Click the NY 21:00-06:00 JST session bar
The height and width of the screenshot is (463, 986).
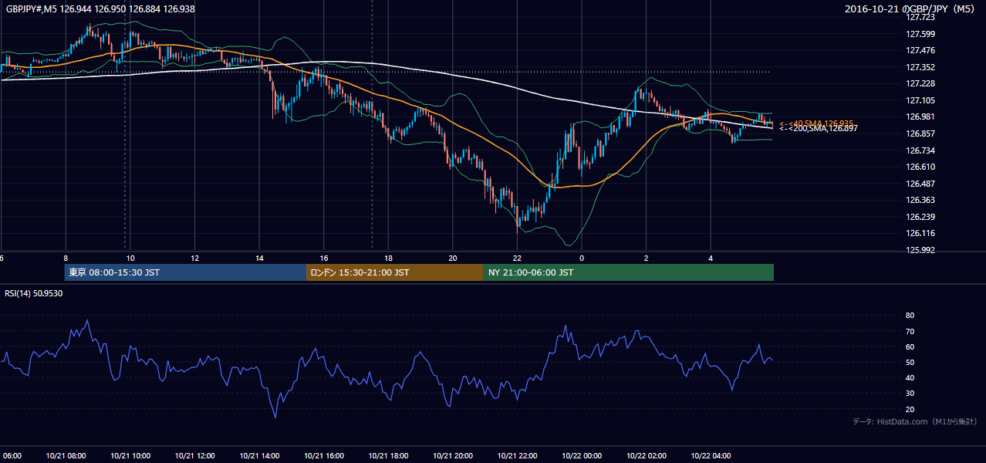629,272
